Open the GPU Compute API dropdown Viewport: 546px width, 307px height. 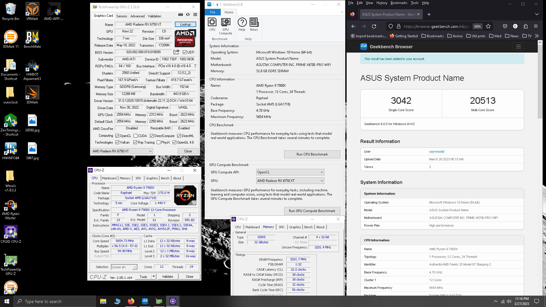coord(290,172)
